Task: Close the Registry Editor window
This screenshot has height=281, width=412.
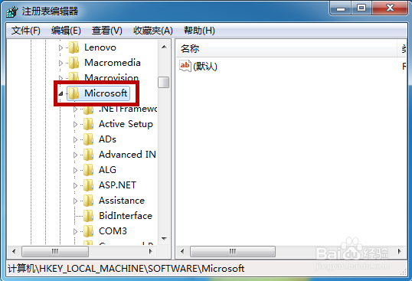Action: [x=391, y=8]
